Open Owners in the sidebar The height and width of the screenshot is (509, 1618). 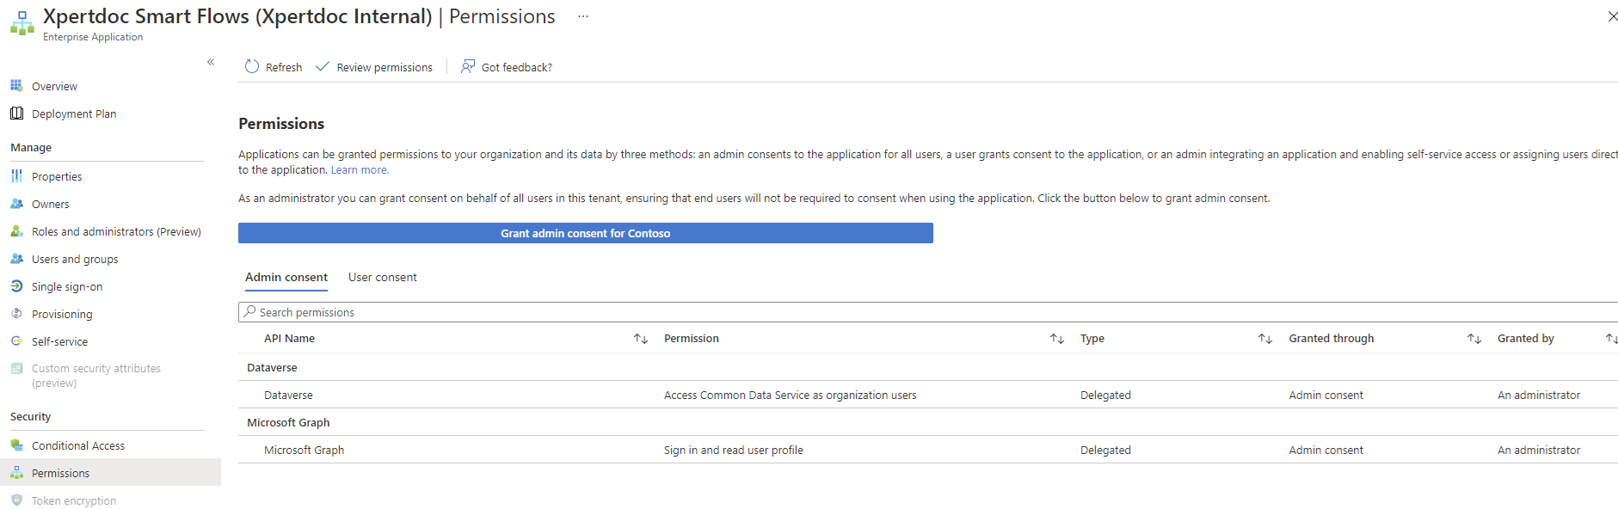pyautogui.click(x=51, y=204)
